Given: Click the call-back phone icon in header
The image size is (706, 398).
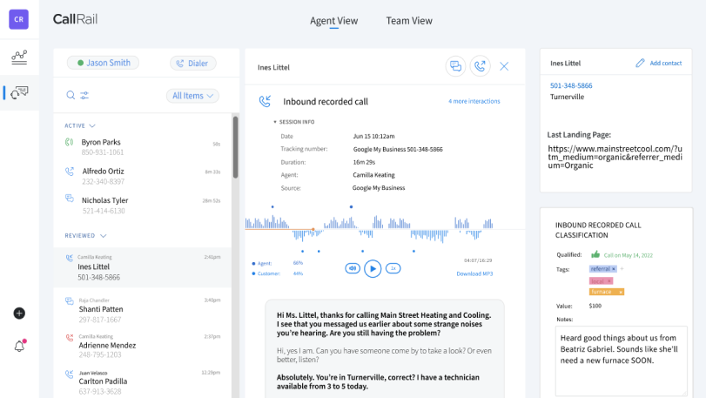Looking at the screenshot, I should point(480,66).
